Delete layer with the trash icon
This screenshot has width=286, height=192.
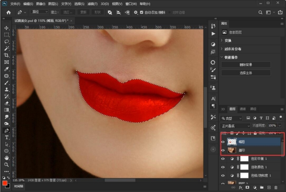276,187
